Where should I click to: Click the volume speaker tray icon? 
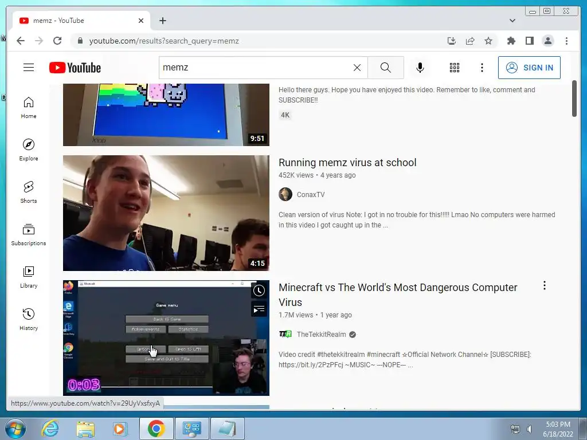click(x=529, y=429)
